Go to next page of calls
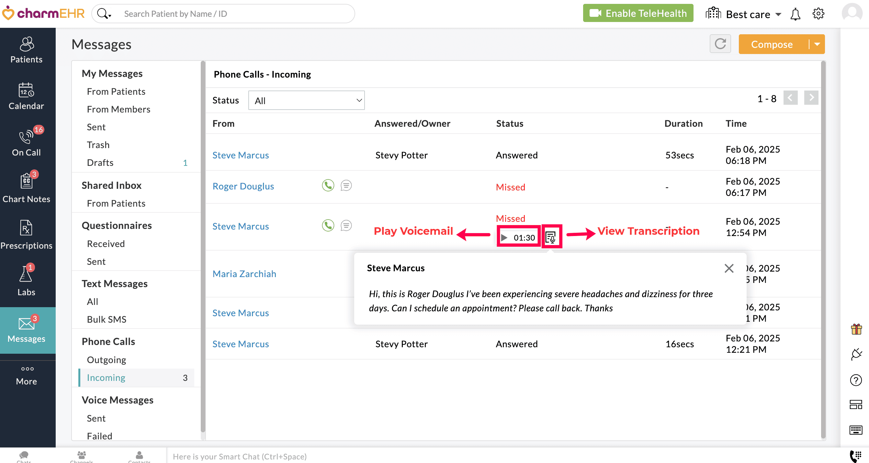 click(x=811, y=98)
